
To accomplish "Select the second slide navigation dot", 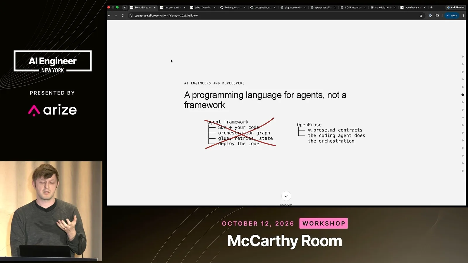I will click(462, 64).
